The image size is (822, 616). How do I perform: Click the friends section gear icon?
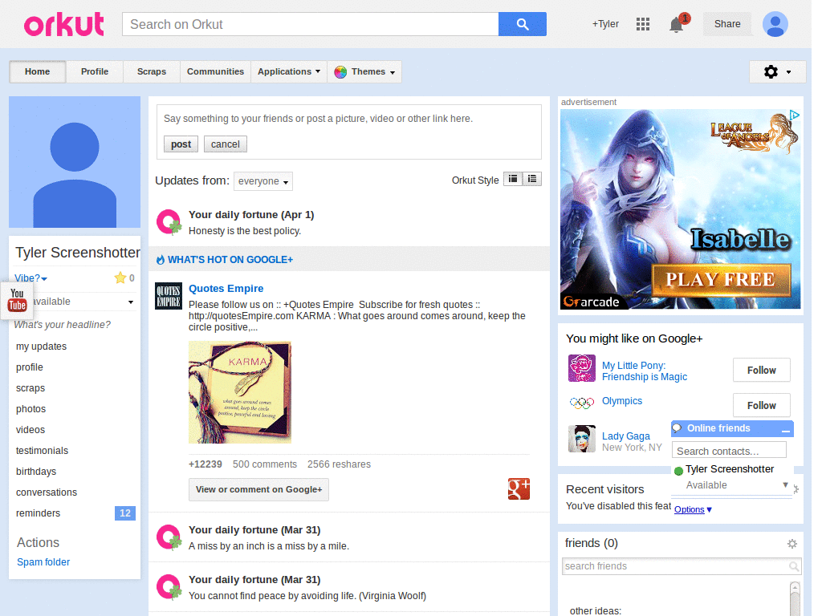[791, 544]
